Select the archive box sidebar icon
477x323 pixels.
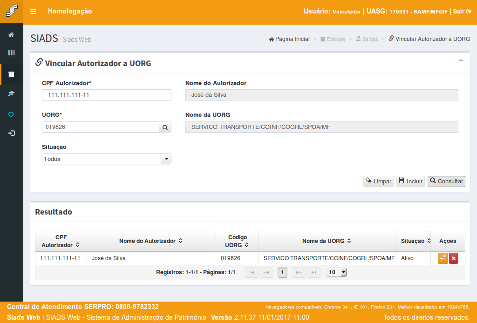point(11,74)
